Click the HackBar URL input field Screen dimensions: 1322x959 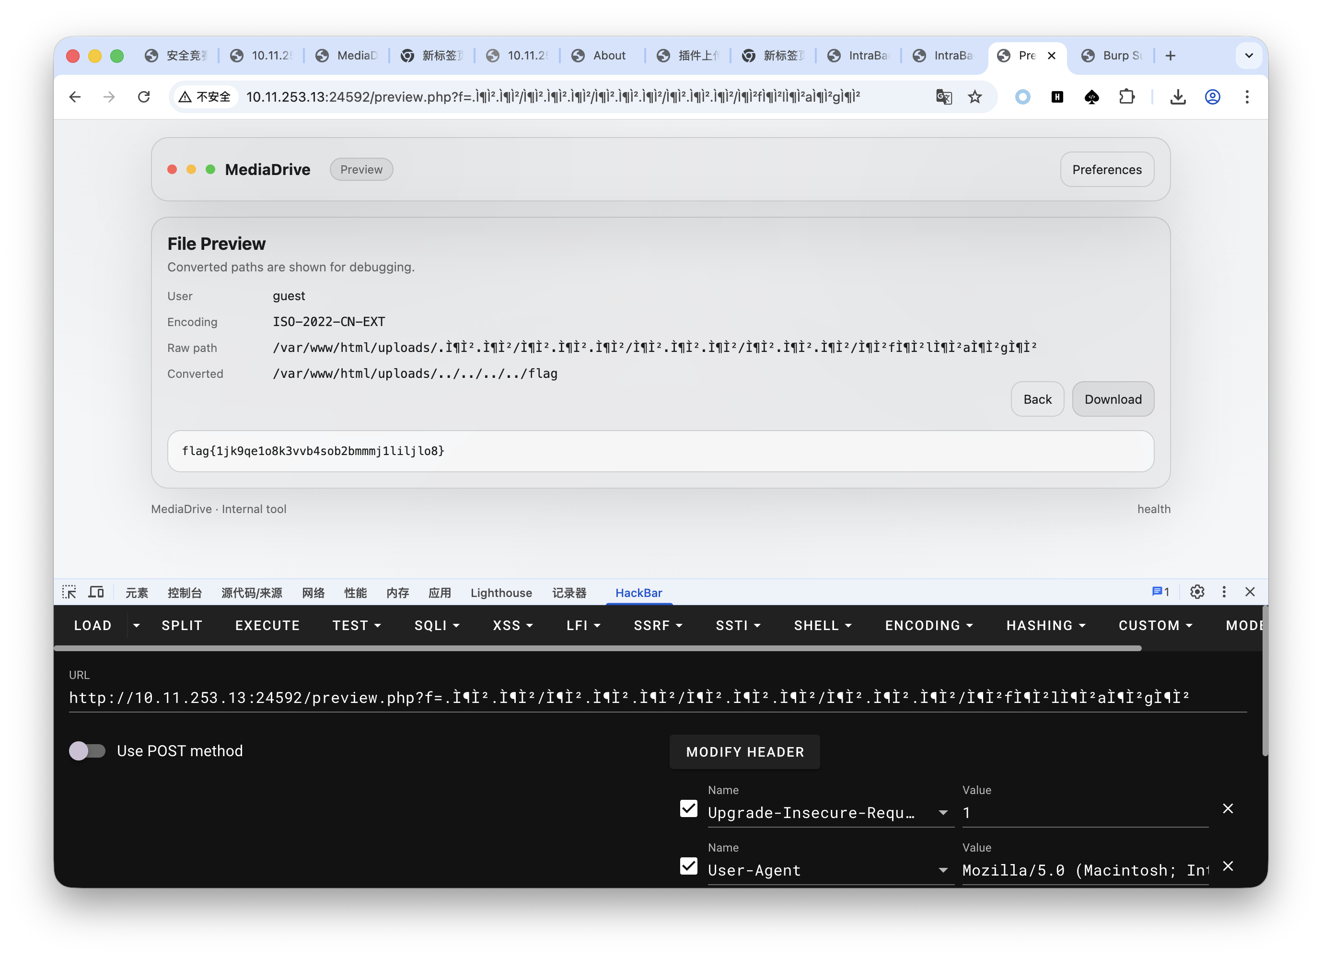[x=628, y=698]
